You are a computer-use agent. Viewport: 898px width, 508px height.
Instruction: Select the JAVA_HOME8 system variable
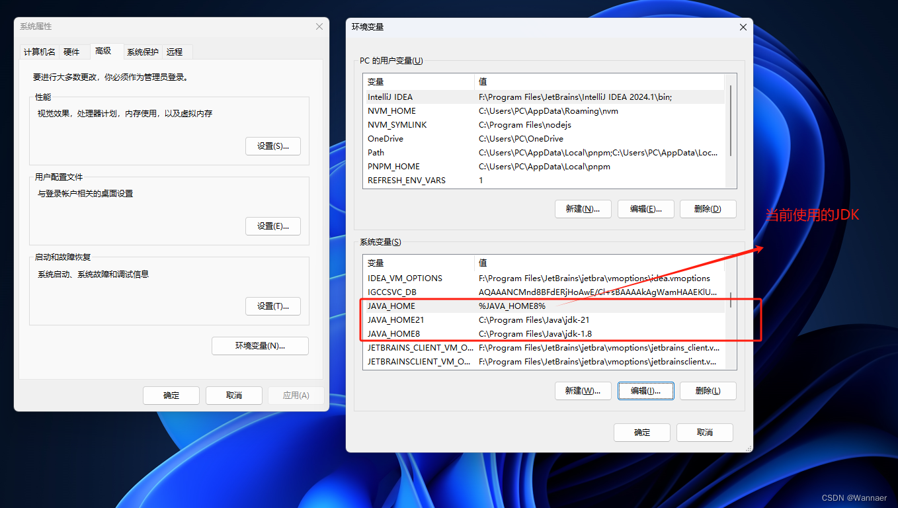click(x=544, y=334)
